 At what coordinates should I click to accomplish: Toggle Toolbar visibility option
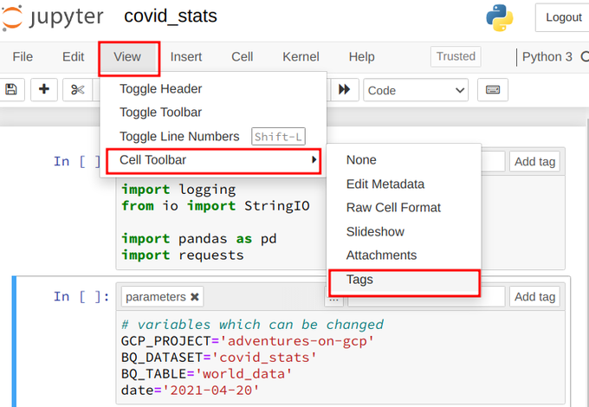click(161, 113)
